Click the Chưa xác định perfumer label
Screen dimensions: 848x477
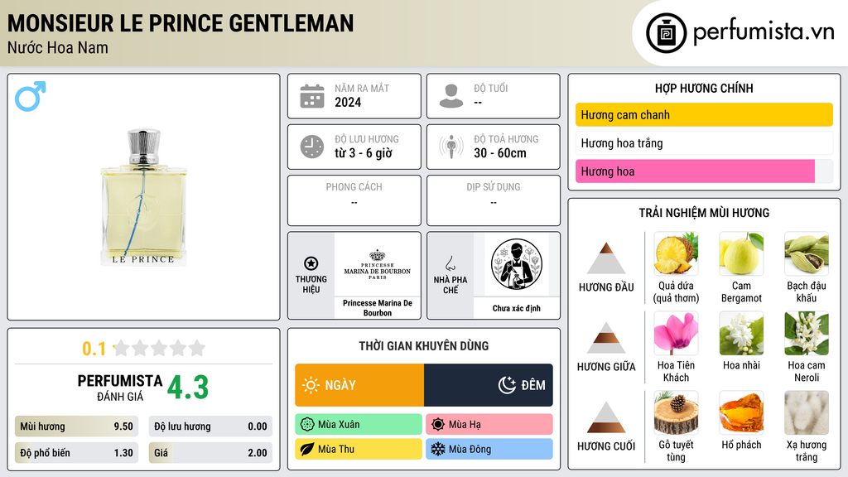[x=517, y=308]
